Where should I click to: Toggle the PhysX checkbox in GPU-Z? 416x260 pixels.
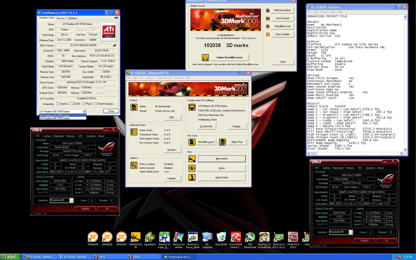click(84, 104)
